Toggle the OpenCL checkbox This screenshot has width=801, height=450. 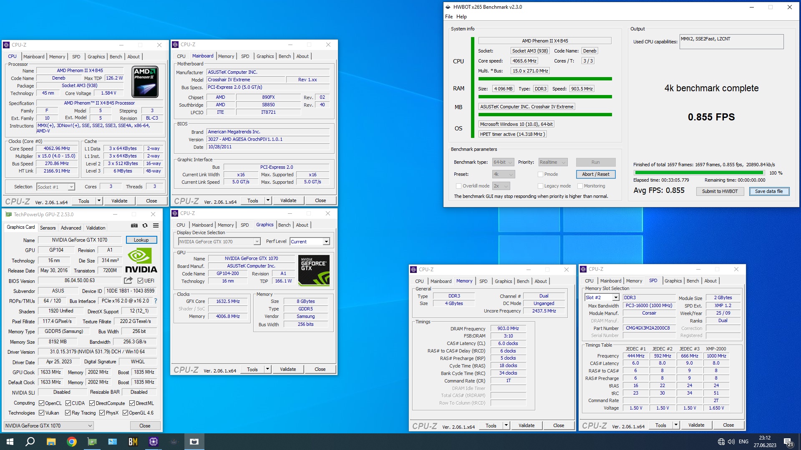tap(41, 403)
